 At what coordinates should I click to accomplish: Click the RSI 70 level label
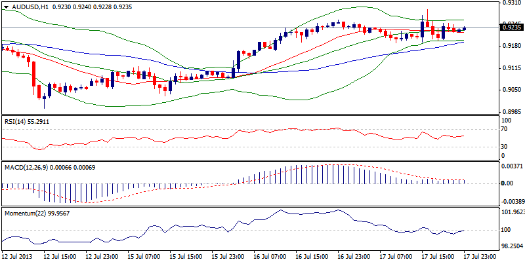pyautogui.click(x=503, y=130)
